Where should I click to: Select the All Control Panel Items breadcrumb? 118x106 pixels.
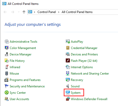77,12
